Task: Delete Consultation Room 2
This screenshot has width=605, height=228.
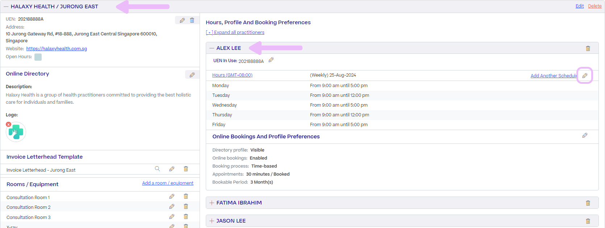Action: click(x=186, y=206)
